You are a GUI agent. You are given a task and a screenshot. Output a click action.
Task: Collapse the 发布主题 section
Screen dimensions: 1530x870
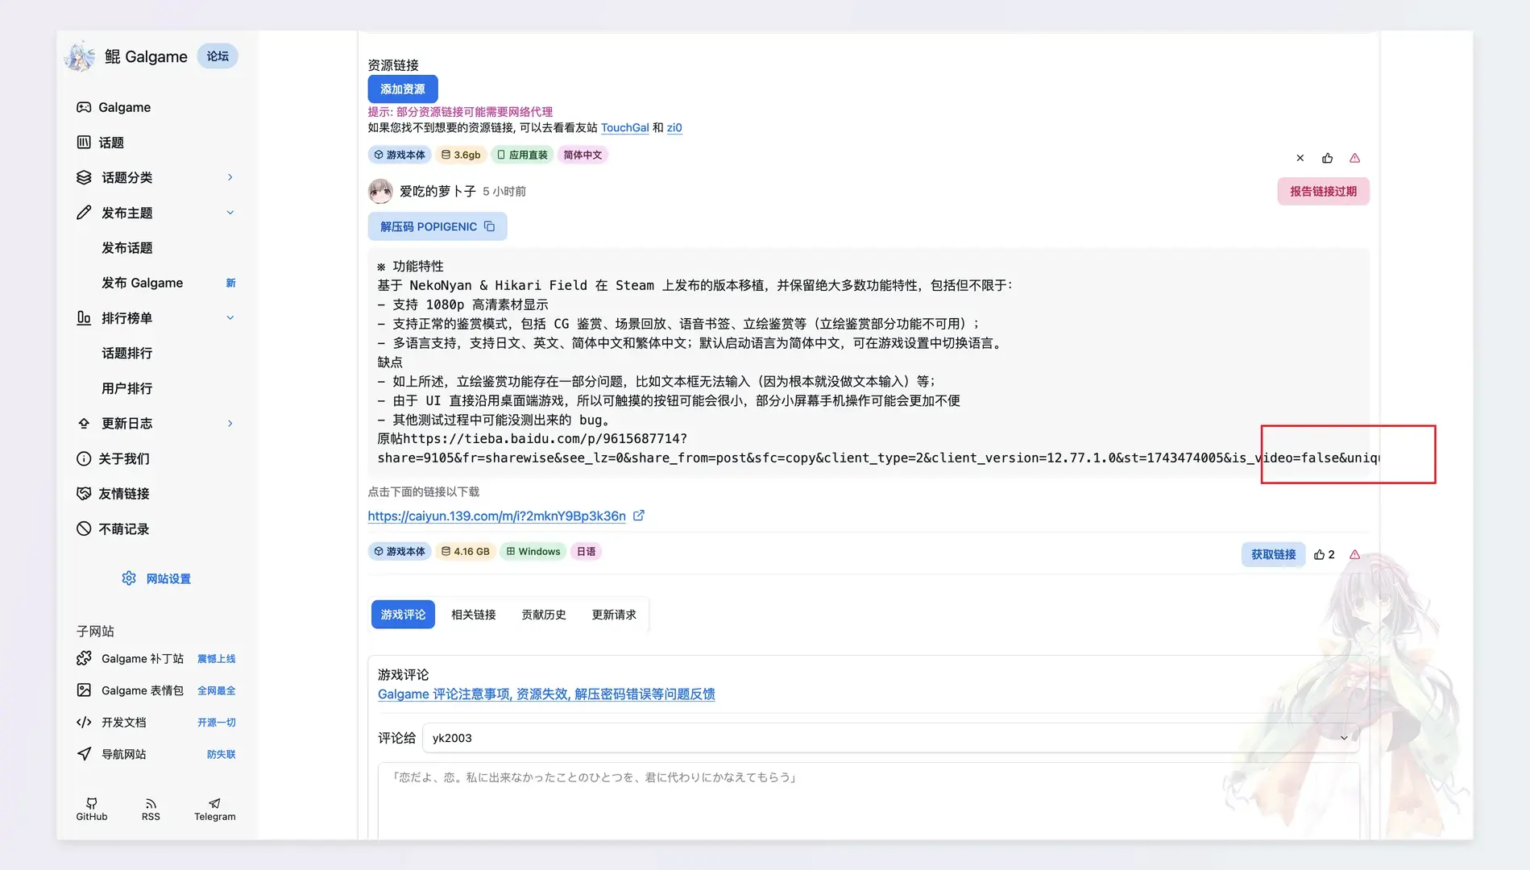[x=230, y=213]
